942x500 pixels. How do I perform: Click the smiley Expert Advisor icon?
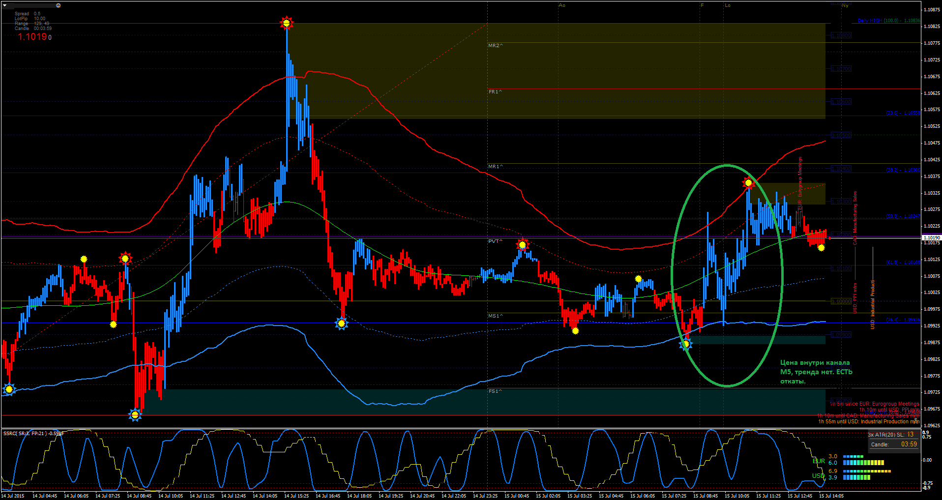[x=58, y=5]
